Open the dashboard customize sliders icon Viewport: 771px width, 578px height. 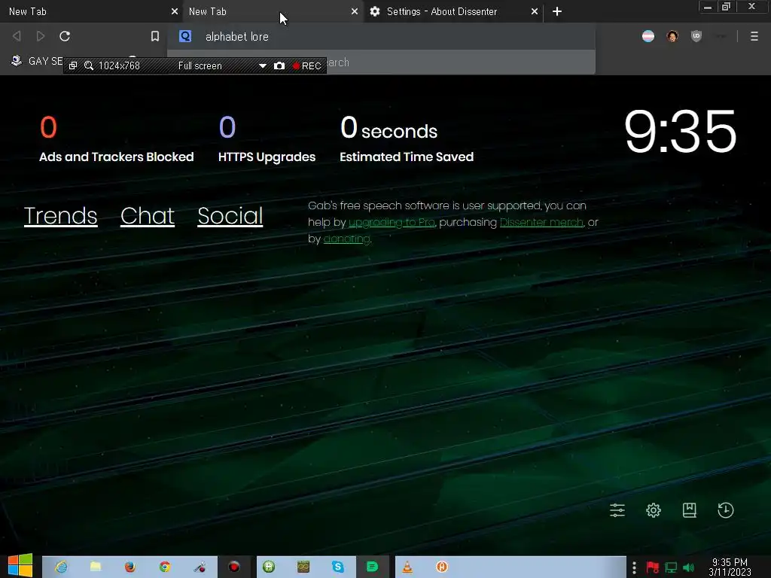point(617,510)
